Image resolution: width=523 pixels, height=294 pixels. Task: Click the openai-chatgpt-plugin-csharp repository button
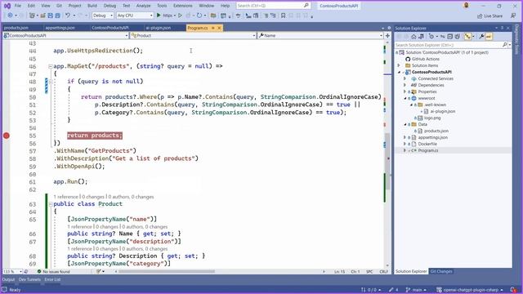coord(470,290)
